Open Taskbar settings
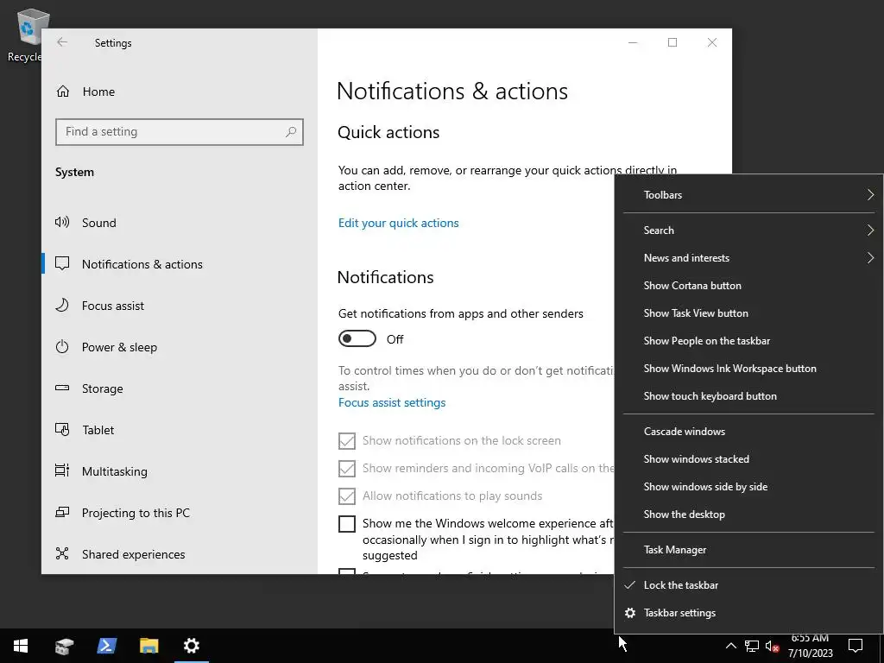The image size is (884, 663). point(748,613)
